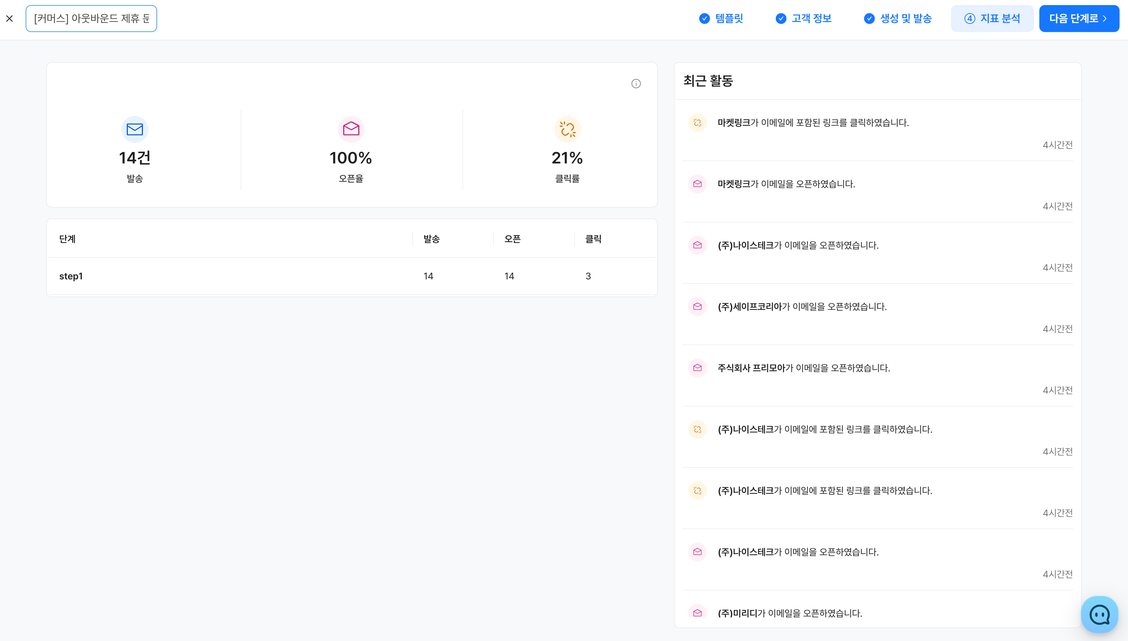Switch to the 생성 및 발송 step

coord(898,19)
